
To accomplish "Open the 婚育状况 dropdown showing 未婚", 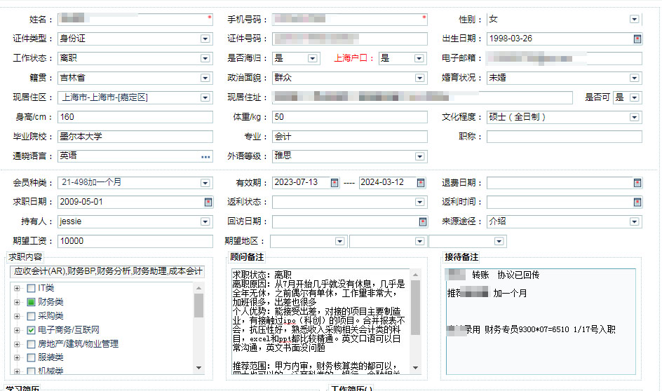I will click(634, 78).
